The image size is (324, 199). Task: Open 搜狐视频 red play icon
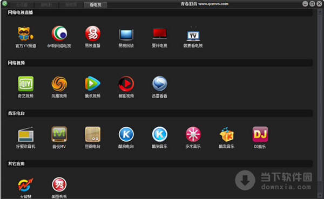(126, 84)
